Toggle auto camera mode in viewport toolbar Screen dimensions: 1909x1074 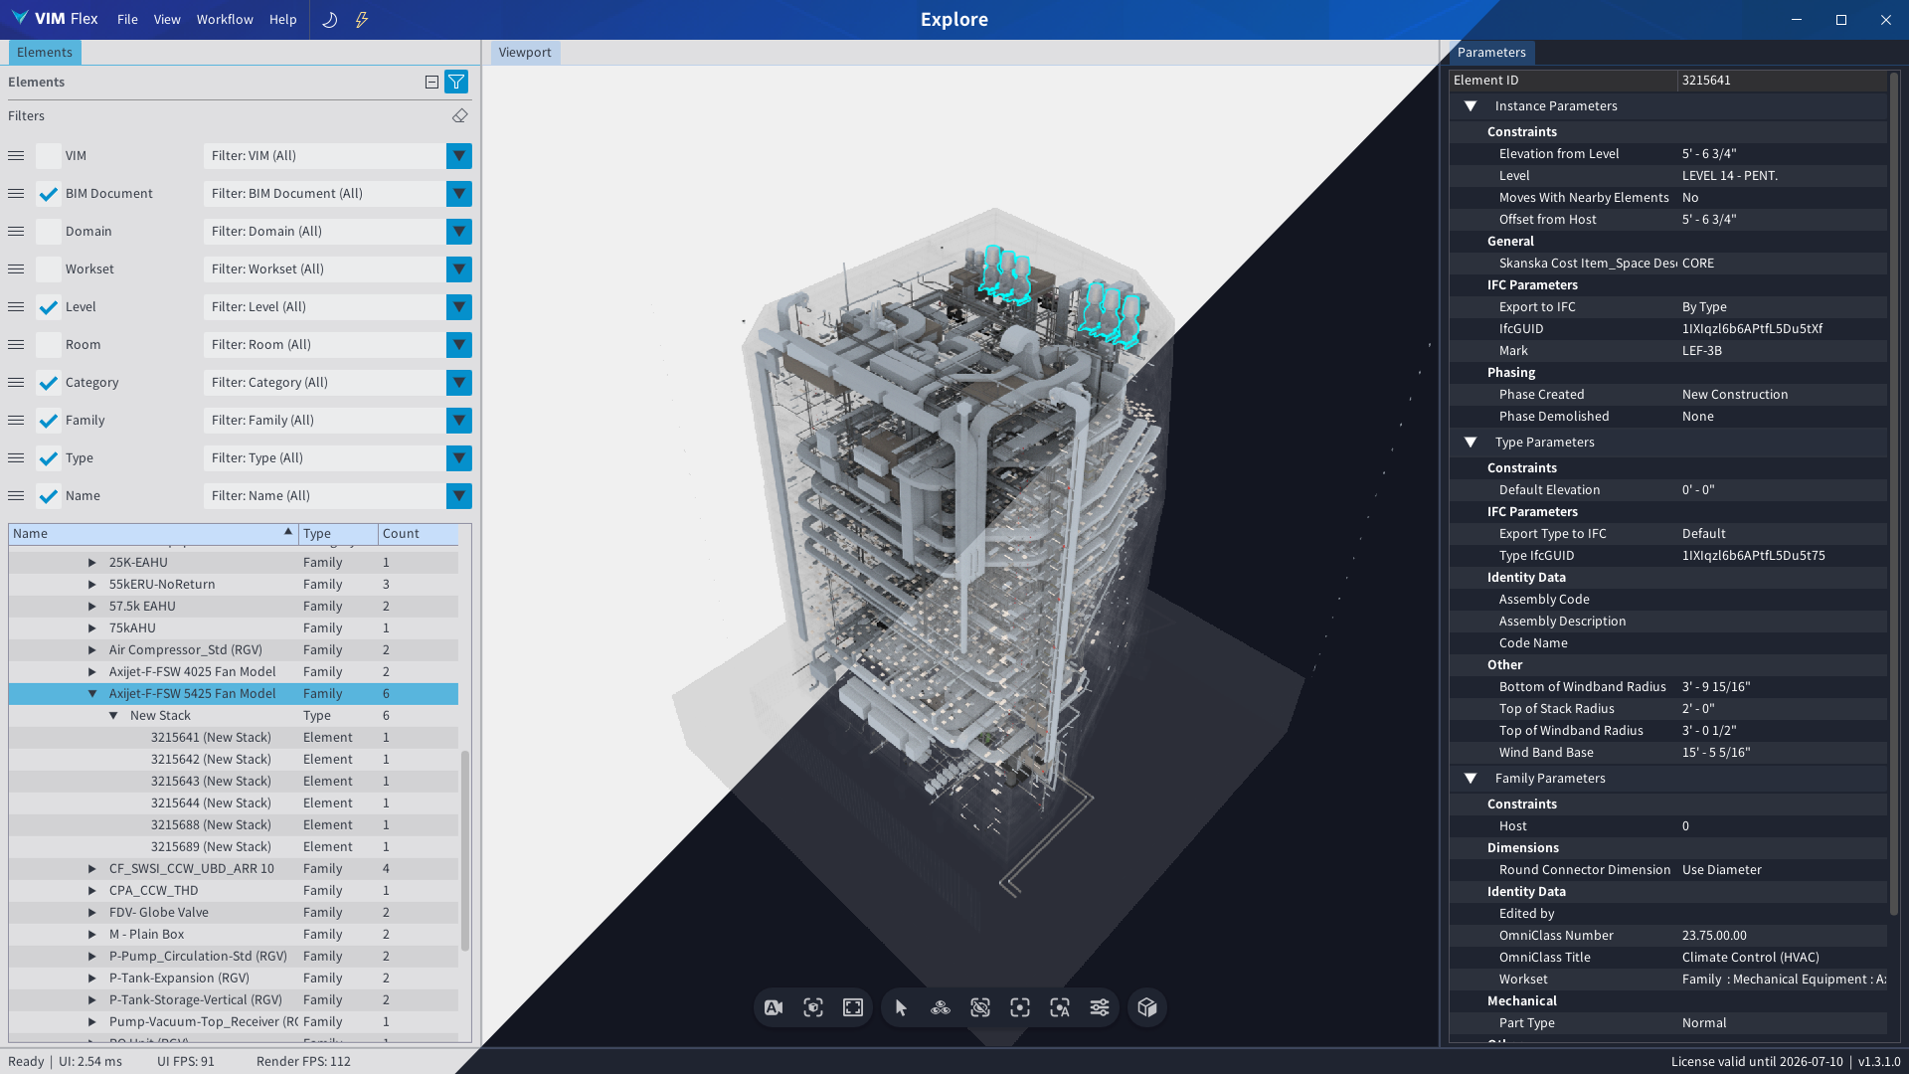point(774,1007)
